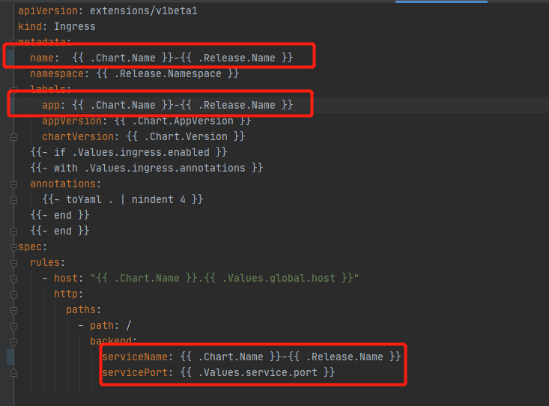Image resolution: width=549 pixels, height=406 pixels.
Task: Collapse the labels section fold arrow
Action: pos(13,90)
